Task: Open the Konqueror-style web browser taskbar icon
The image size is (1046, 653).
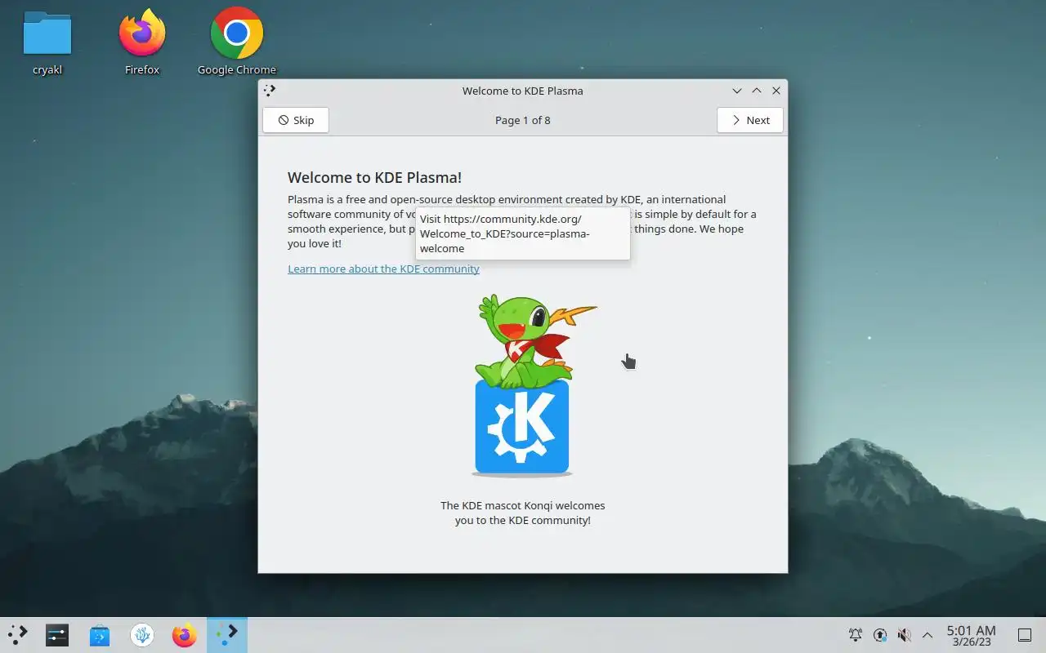Action: [x=142, y=634]
